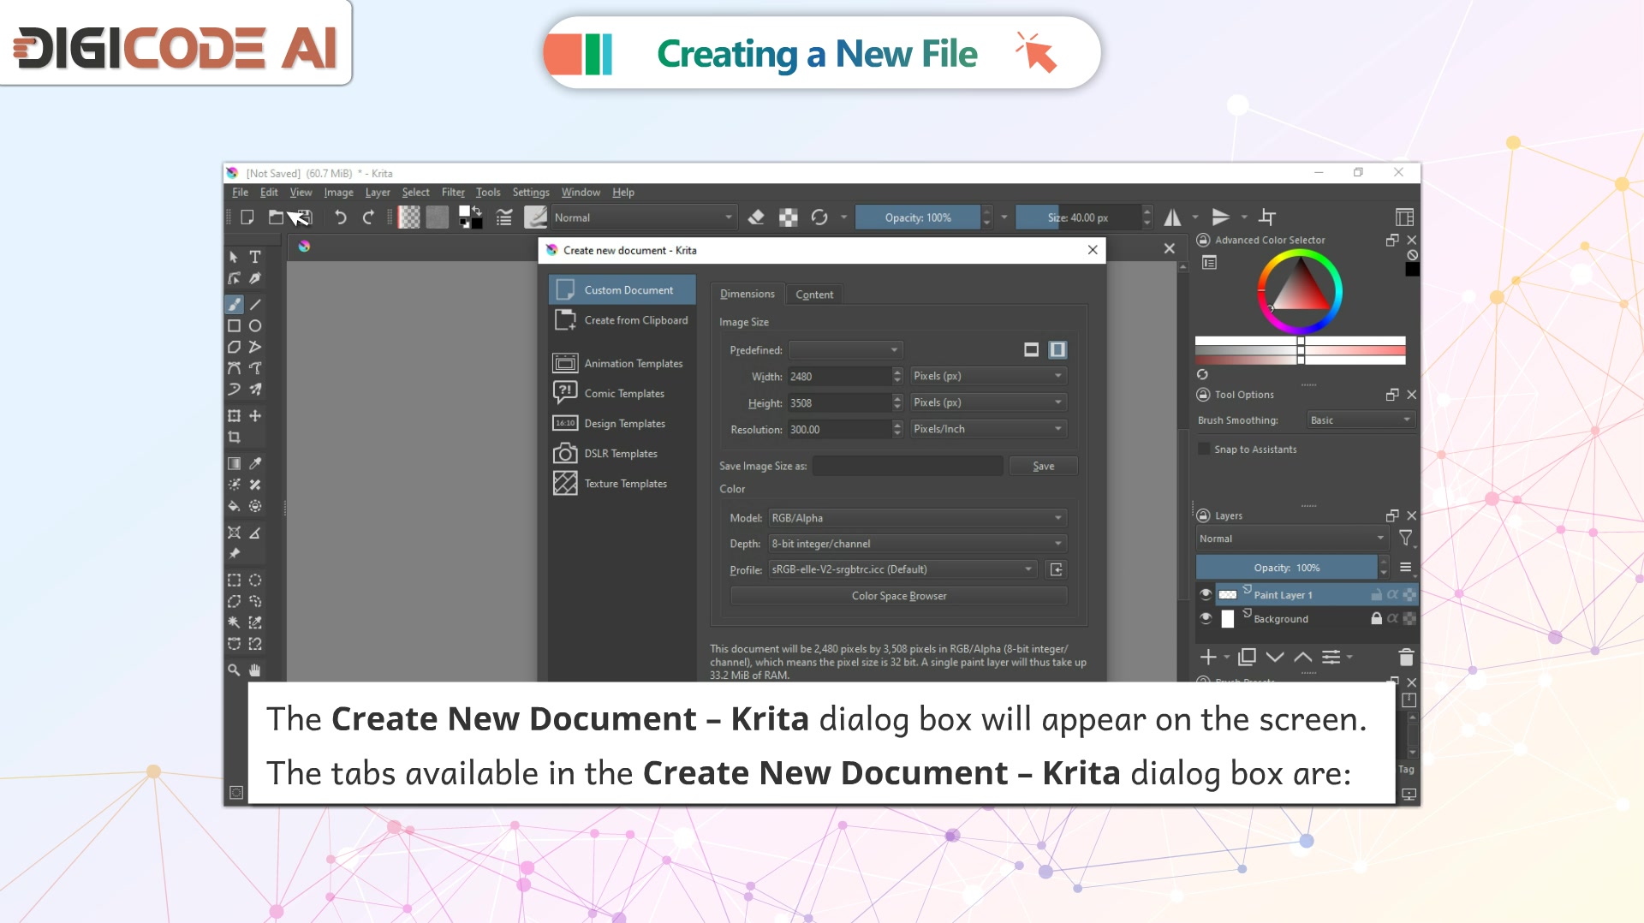Screen dimensions: 1644x923
Task: Switch to the Dimensions tab
Action: [x=748, y=294]
